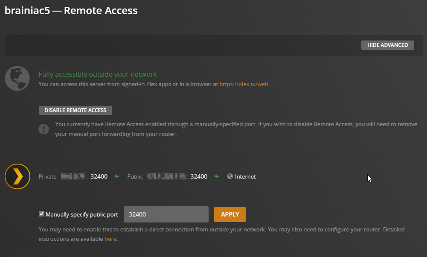The height and width of the screenshot is (257, 427).
Task: Click the blurred Private IP address
Action: point(73,176)
